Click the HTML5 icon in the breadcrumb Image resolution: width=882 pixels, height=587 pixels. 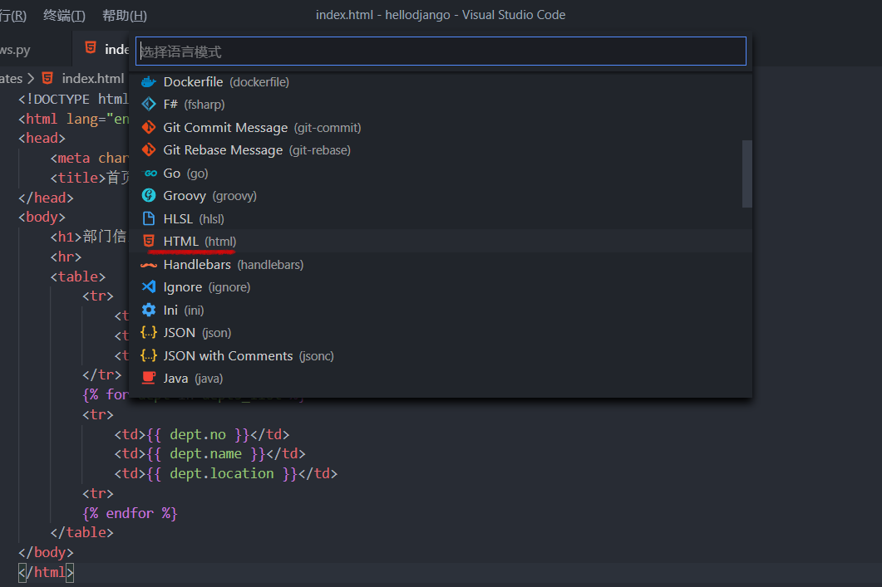coord(47,78)
